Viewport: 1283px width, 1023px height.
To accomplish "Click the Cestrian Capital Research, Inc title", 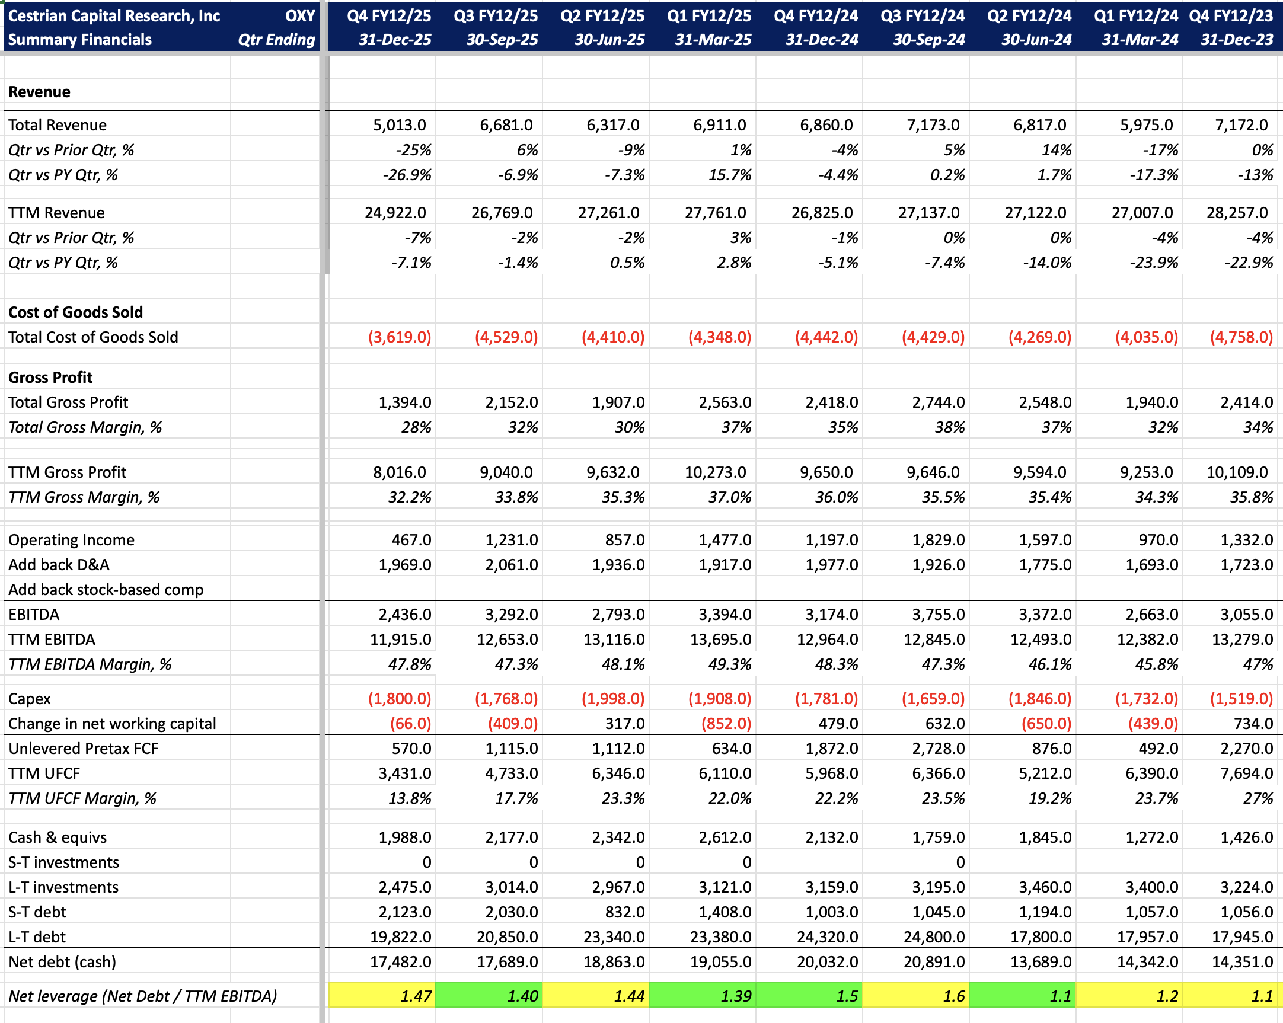I will pyautogui.click(x=114, y=16).
